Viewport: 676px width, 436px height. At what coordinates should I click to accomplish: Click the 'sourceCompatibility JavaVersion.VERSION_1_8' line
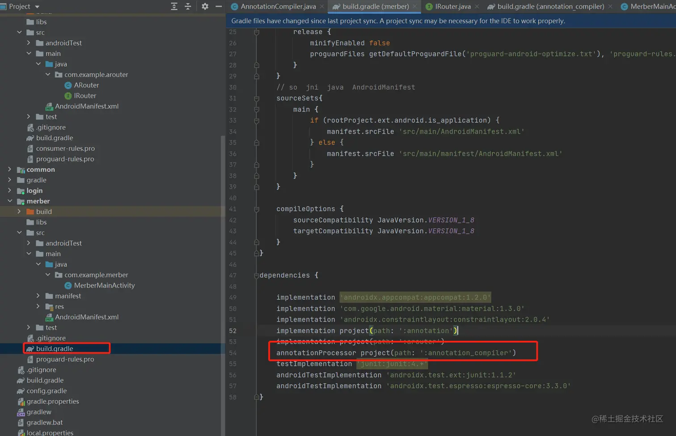click(384, 220)
